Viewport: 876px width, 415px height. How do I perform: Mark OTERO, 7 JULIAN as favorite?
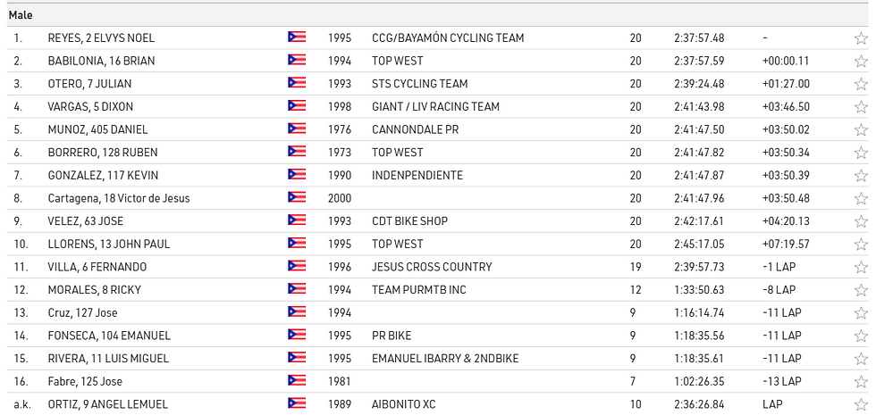point(861,84)
